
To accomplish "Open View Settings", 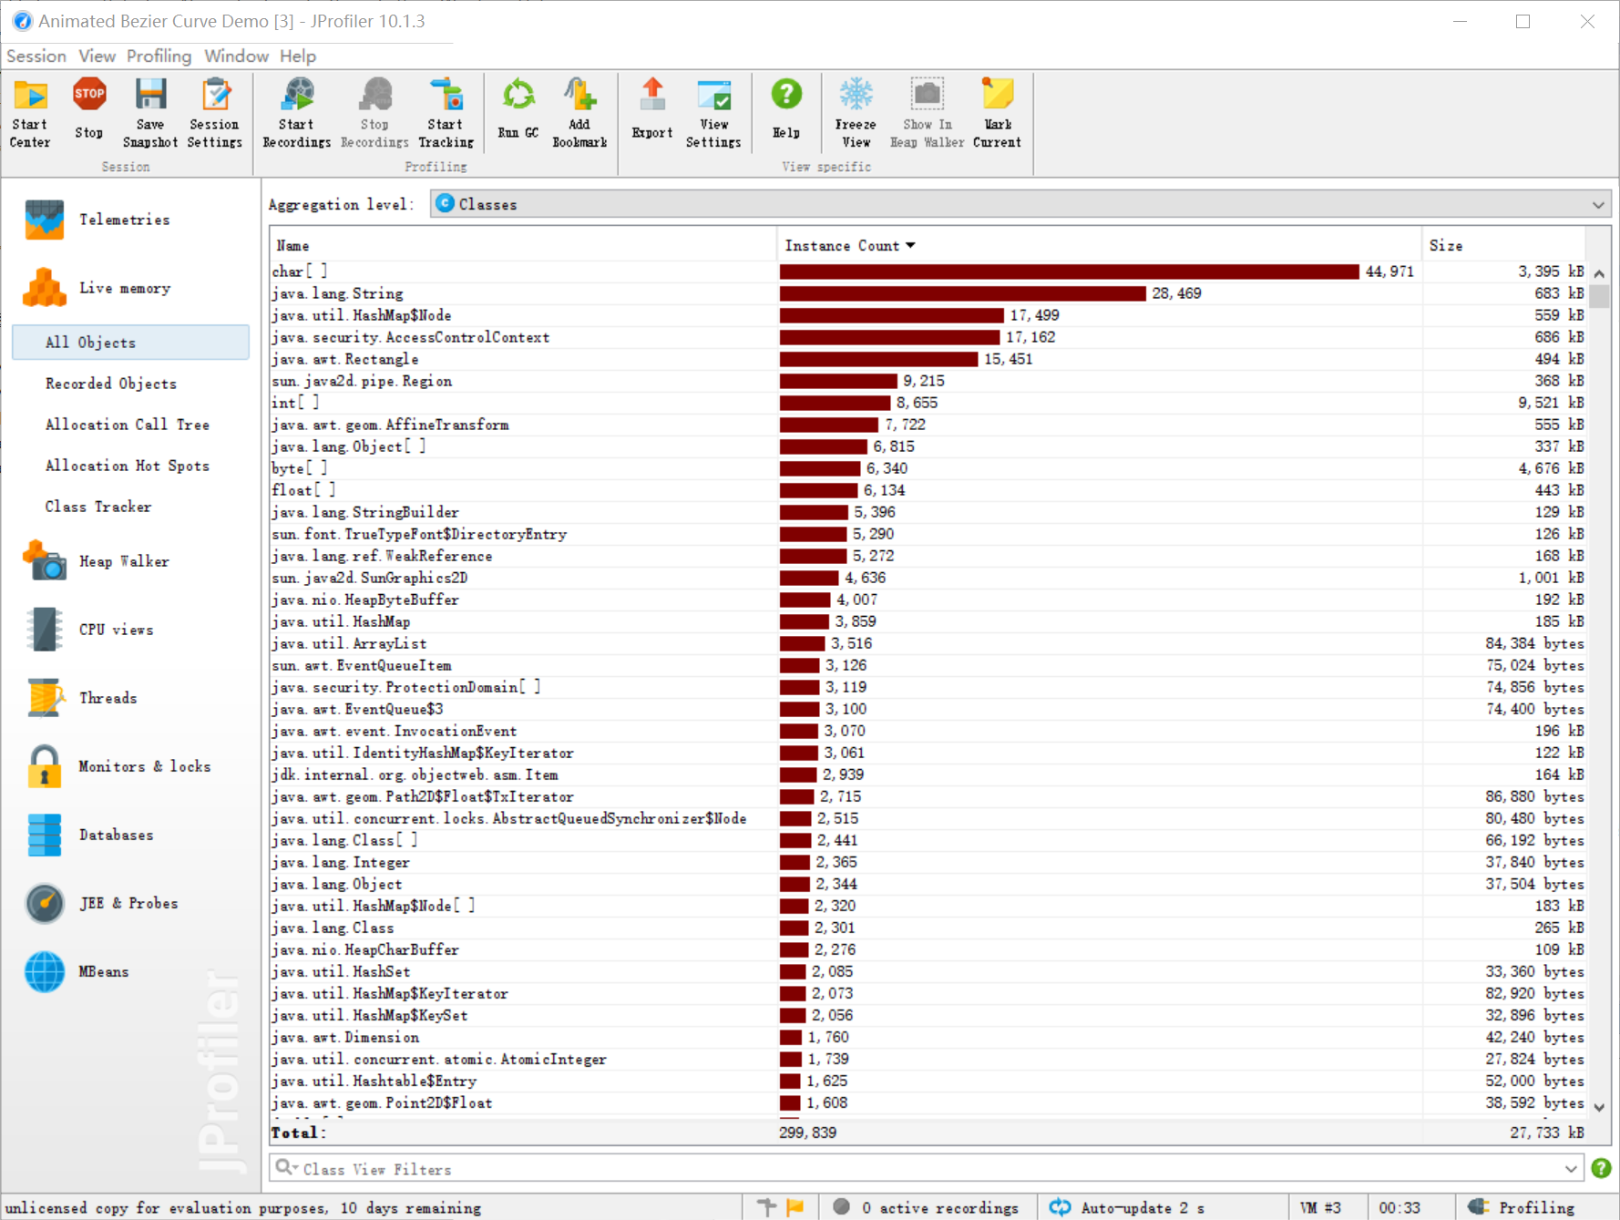I will tap(713, 114).
